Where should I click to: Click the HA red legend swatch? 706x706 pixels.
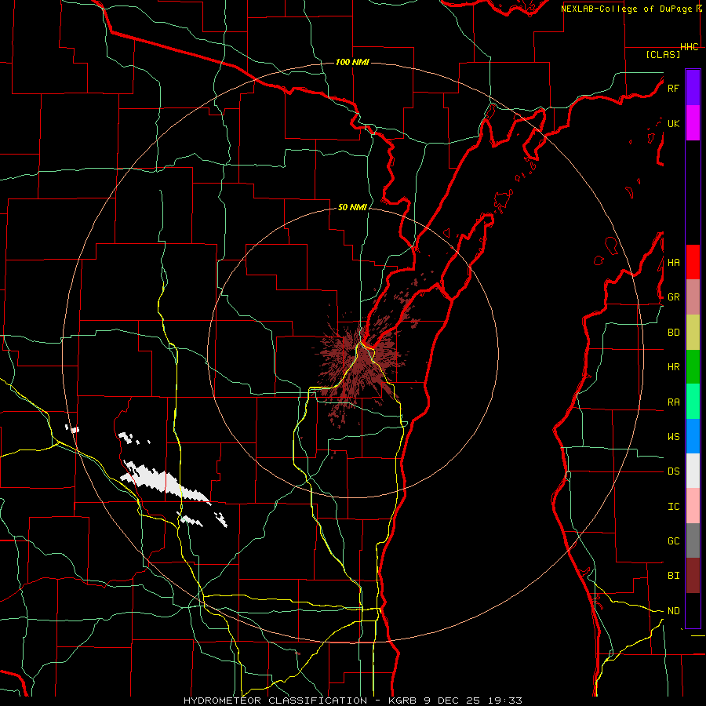693,262
